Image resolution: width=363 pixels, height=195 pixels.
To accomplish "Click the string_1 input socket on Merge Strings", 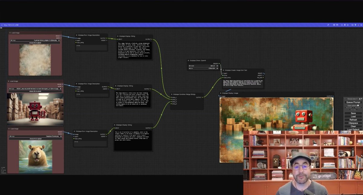I will [171, 97].
